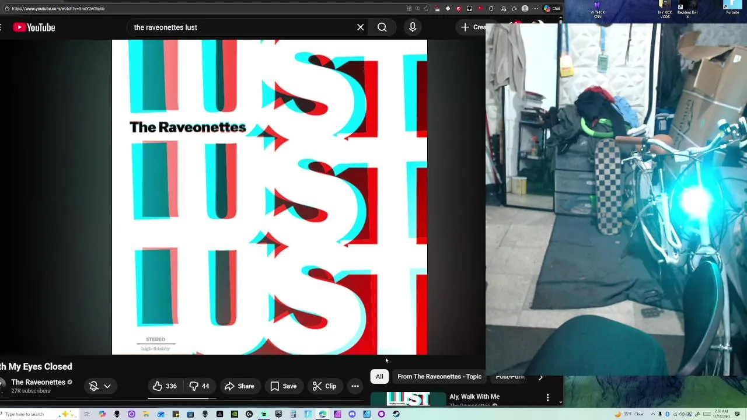The image size is (747, 420).
Task: Open the notification center icon
Action: pos(737,414)
